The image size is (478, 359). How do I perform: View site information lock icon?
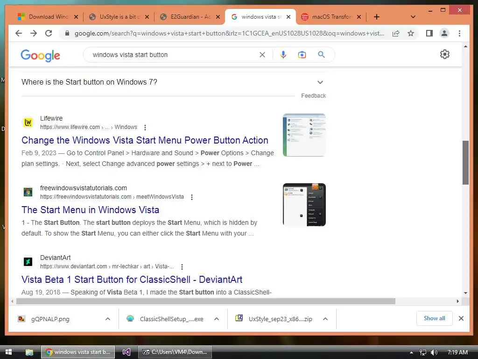(x=67, y=33)
